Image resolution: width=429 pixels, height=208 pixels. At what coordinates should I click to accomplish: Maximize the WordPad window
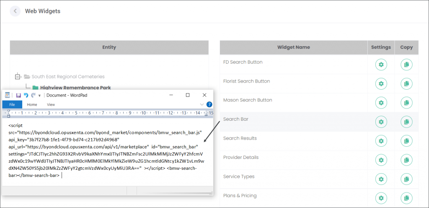(188, 95)
